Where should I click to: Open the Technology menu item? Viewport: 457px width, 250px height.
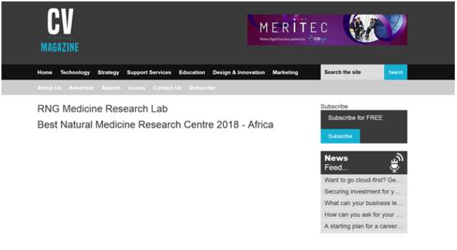coord(75,73)
